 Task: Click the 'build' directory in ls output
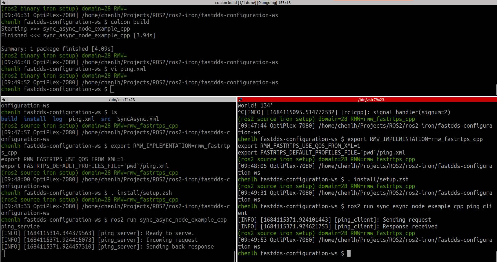pyautogui.click(x=9, y=119)
